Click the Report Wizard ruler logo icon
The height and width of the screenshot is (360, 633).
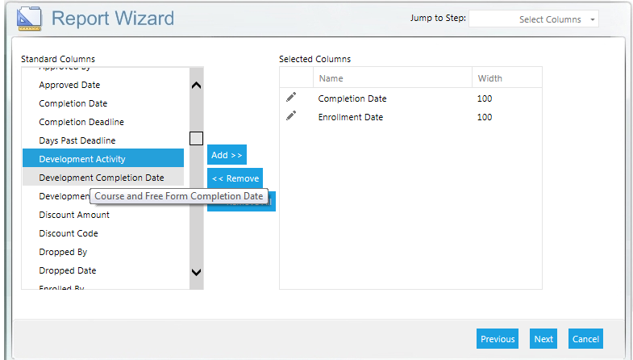29,18
